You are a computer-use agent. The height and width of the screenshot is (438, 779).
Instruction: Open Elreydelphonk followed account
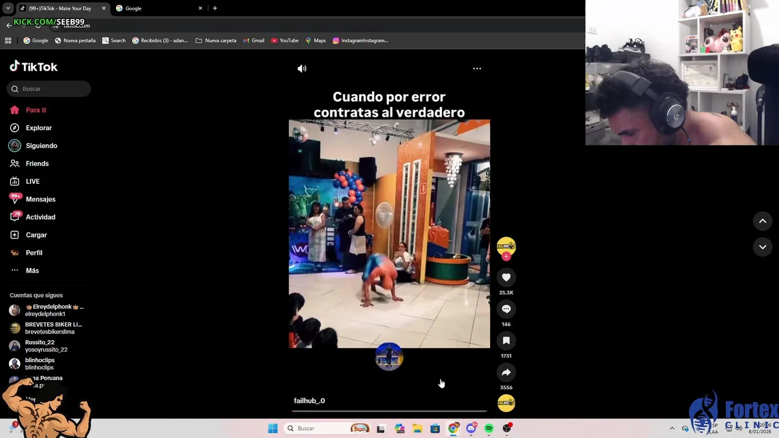pyautogui.click(x=47, y=310)
